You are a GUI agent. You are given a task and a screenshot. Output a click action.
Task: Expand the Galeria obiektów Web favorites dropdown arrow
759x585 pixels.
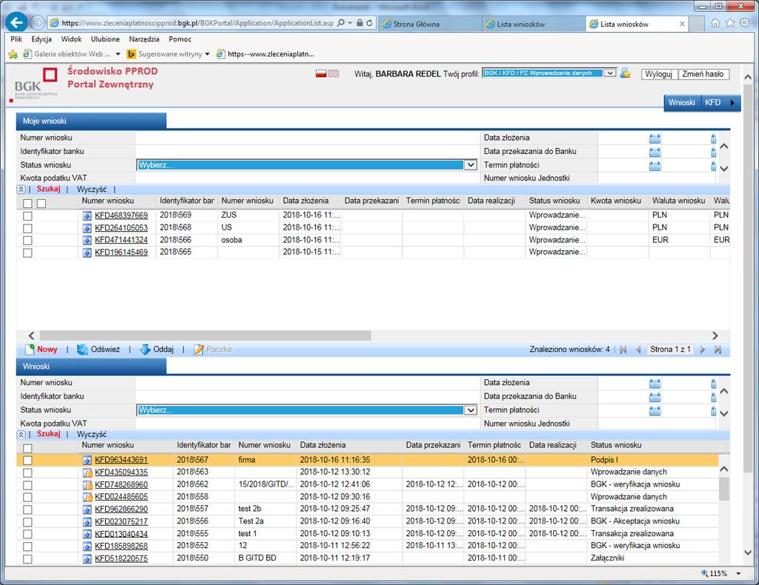click(x=118, y=54)
